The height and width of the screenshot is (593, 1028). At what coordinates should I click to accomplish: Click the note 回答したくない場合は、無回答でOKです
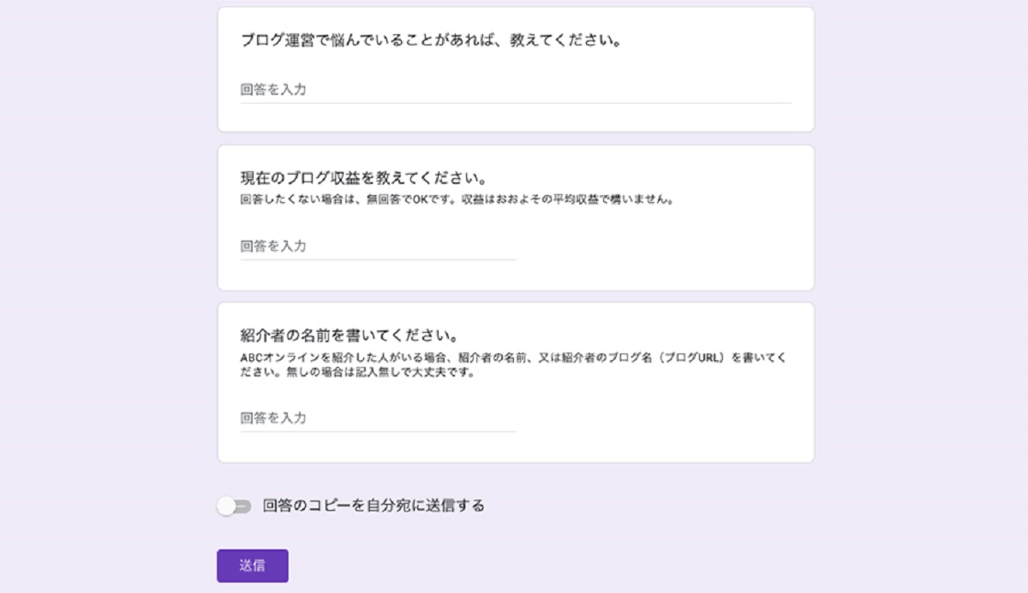(x=457, y=200)
